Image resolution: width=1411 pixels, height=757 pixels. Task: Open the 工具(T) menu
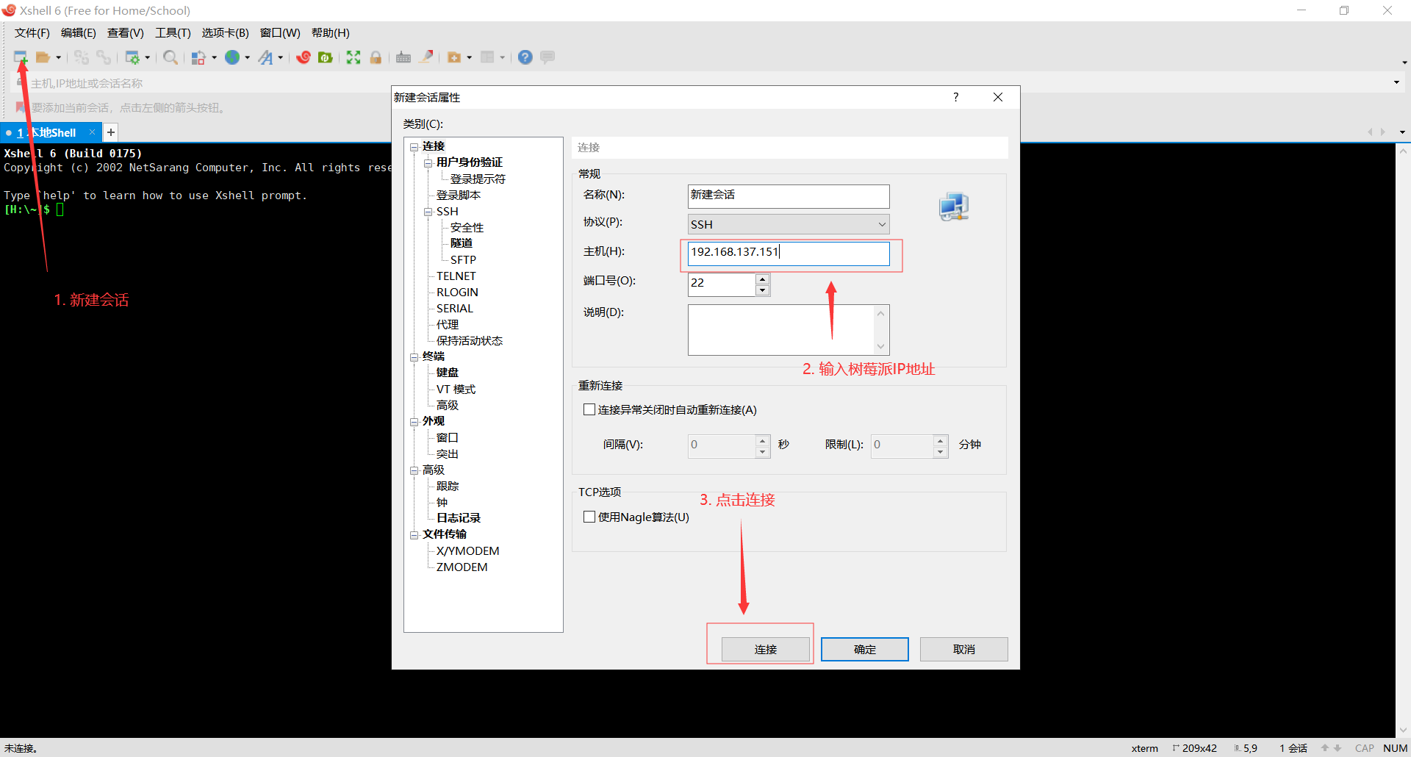pyautogui.click(x=173, y=33)
